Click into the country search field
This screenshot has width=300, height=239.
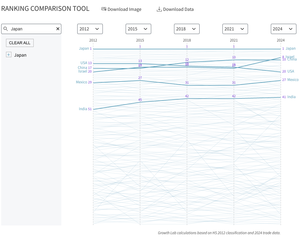tap(31, 29)
